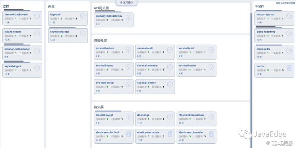The width and height of the screenshot is (296, 148).
Task: Click skywalking-oap current replica count 2
Action: [62, 36]
